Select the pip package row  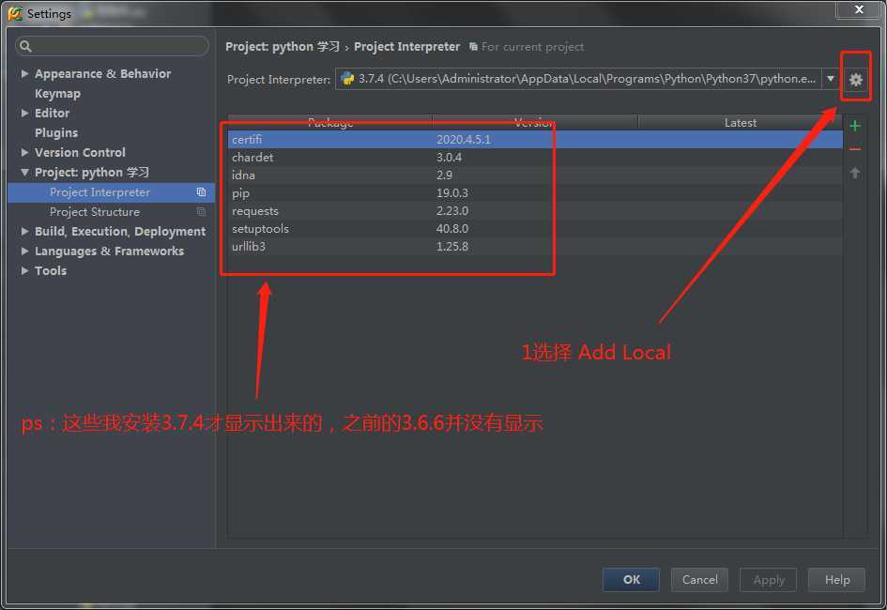535,192
